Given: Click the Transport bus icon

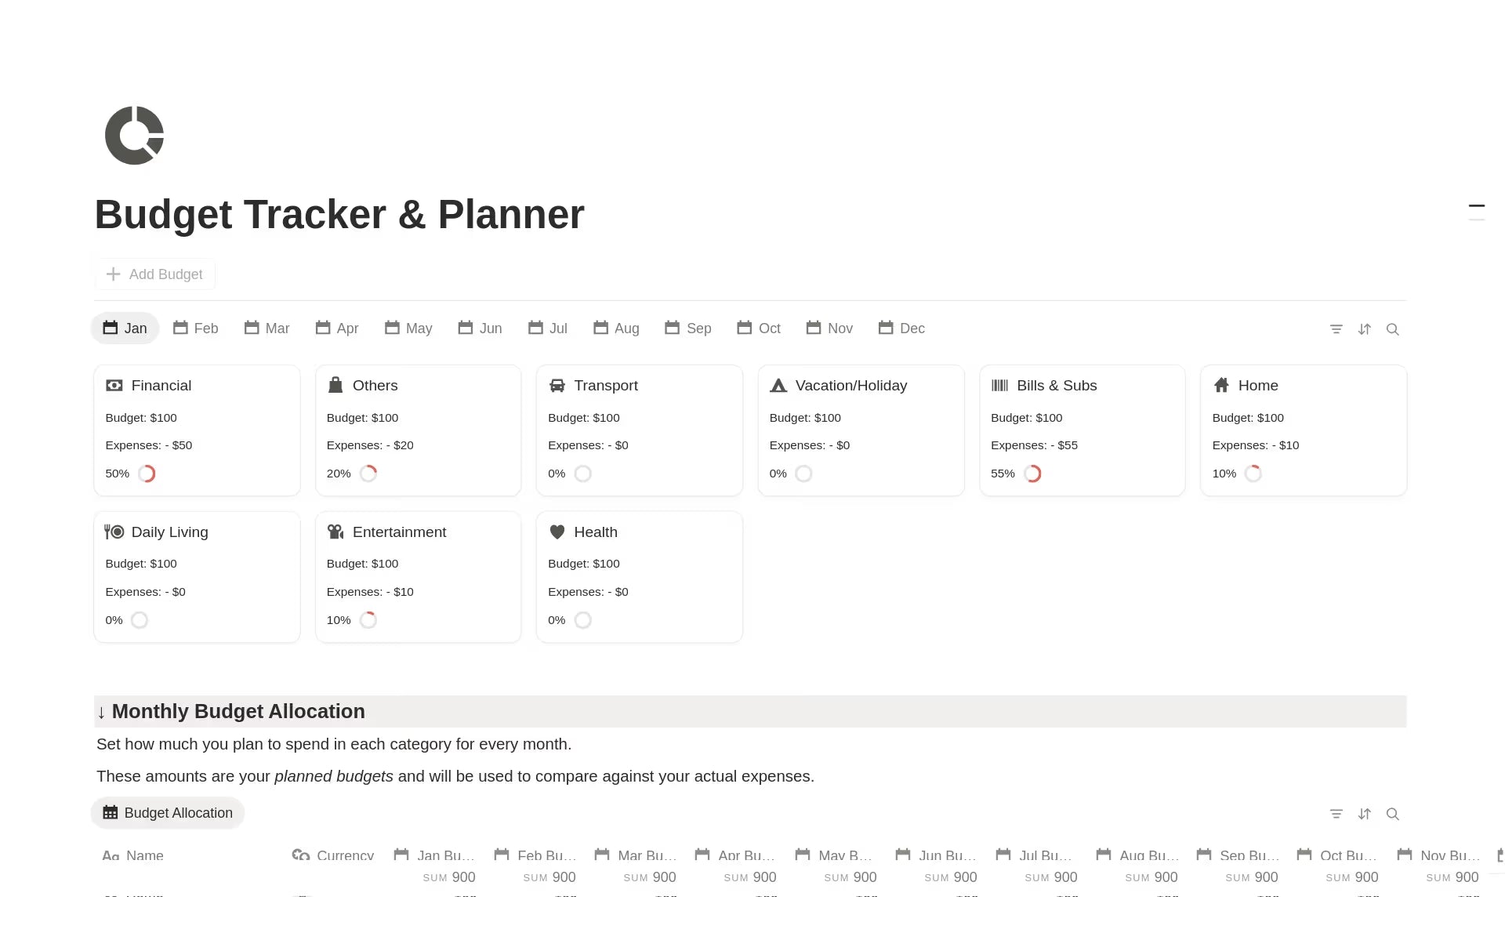Looking at the screenshot, I should 557,385.
